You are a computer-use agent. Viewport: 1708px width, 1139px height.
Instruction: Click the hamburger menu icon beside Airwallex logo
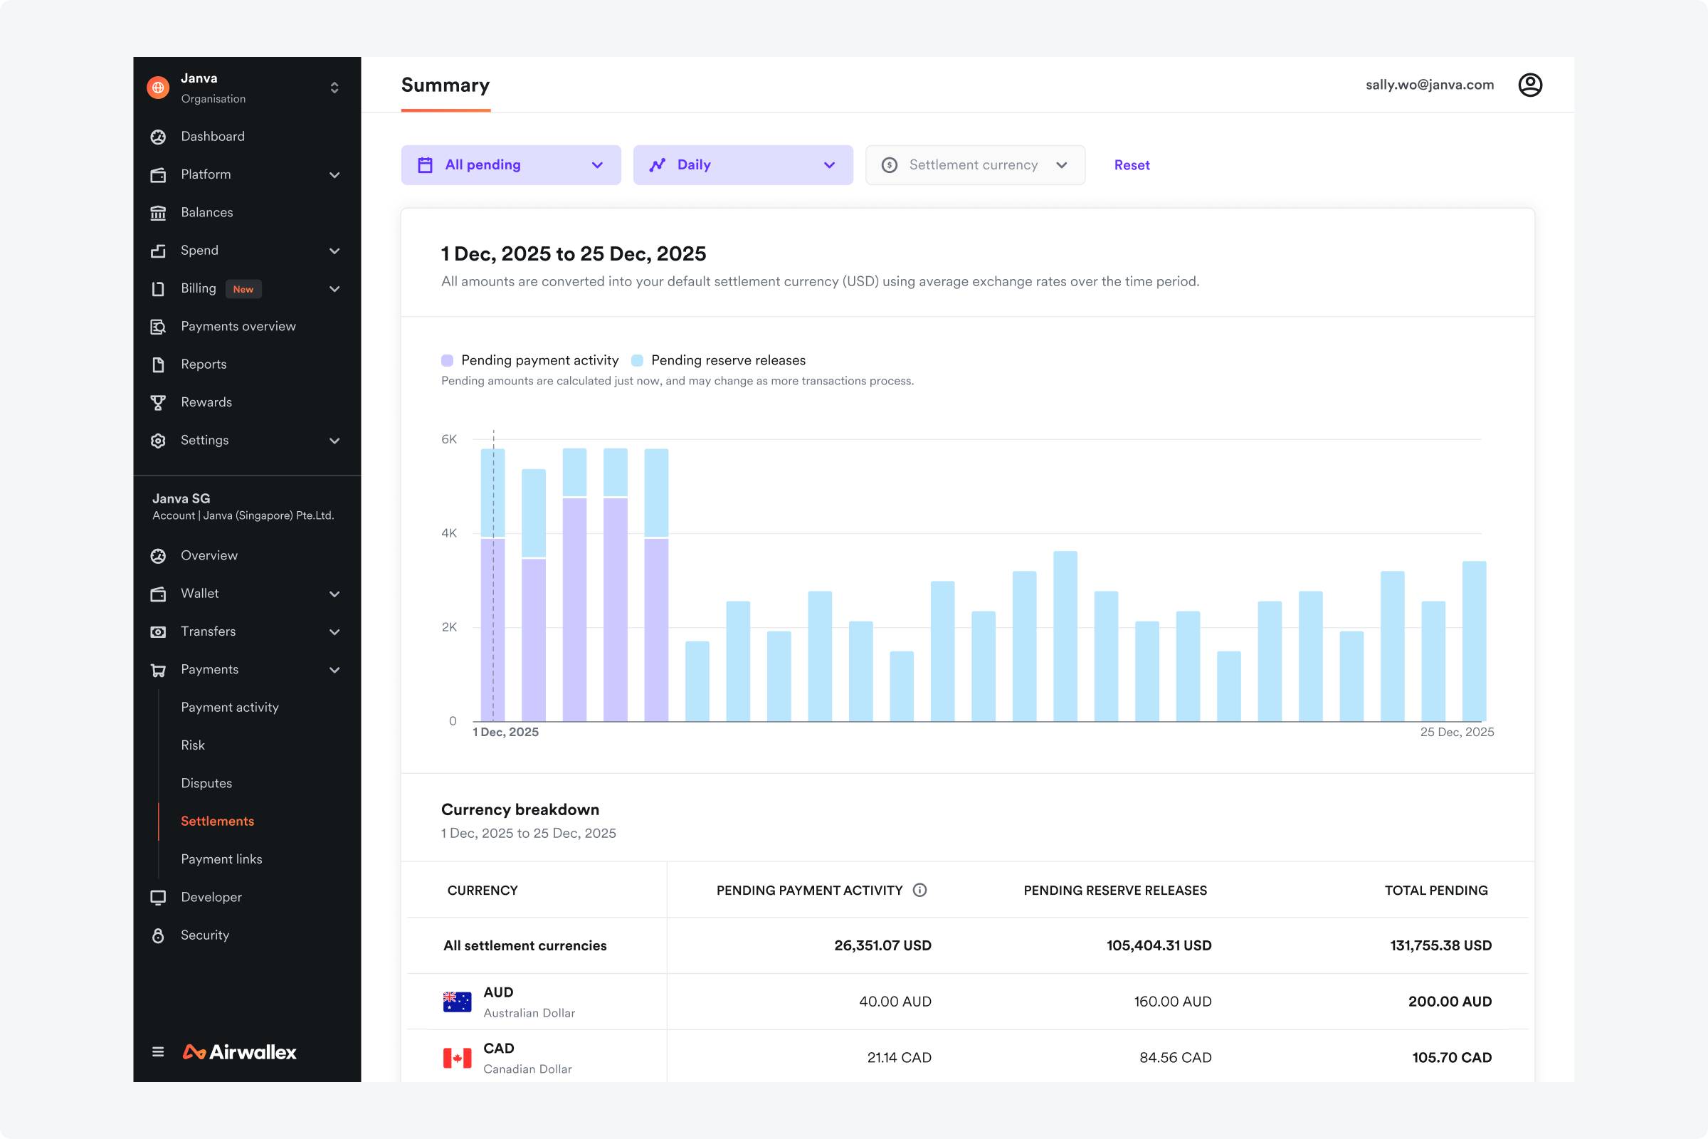(x=157, y=1052)
